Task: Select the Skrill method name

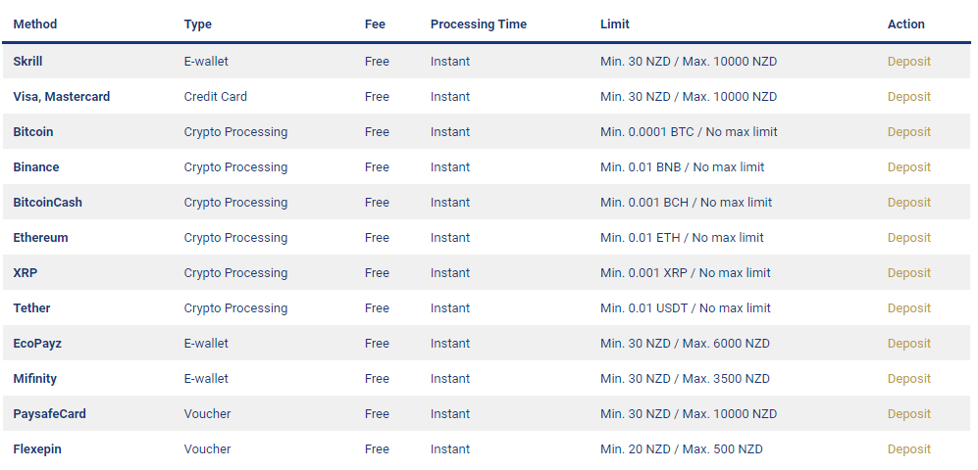Action: 27,62
